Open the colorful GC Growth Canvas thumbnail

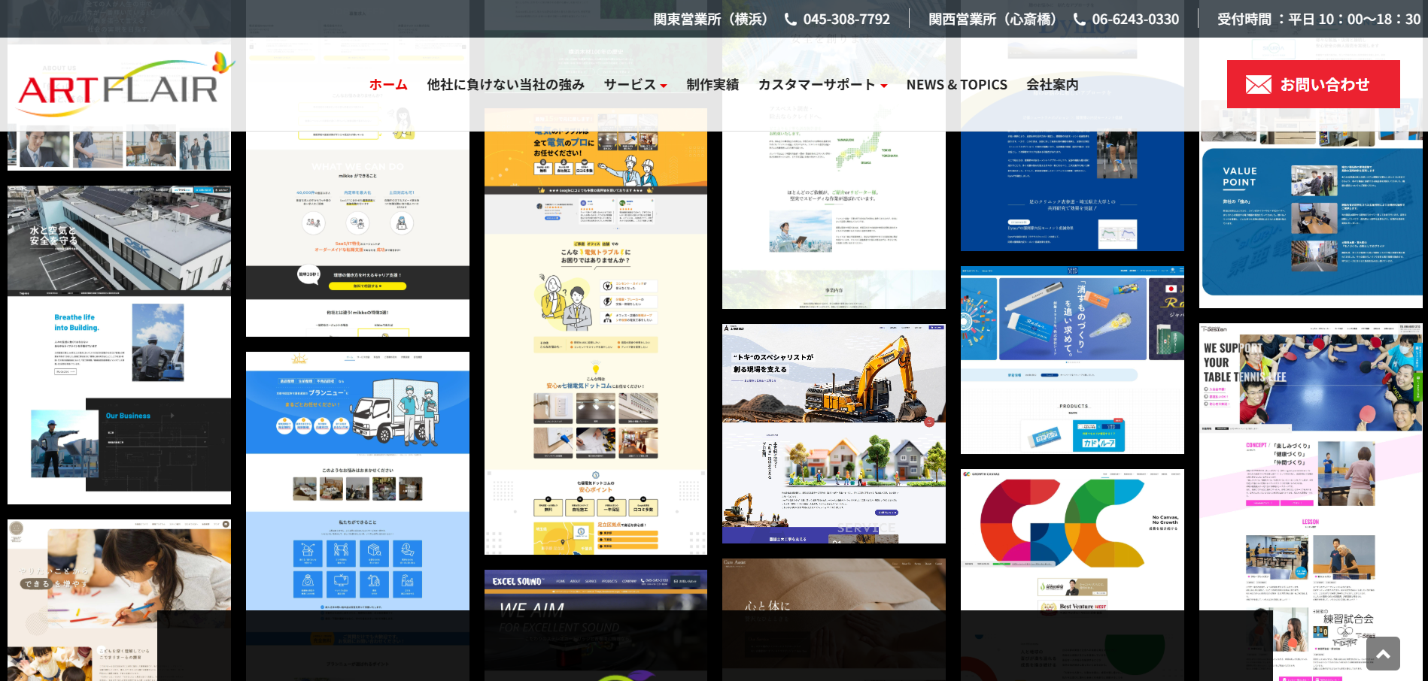coord(1072,538)
